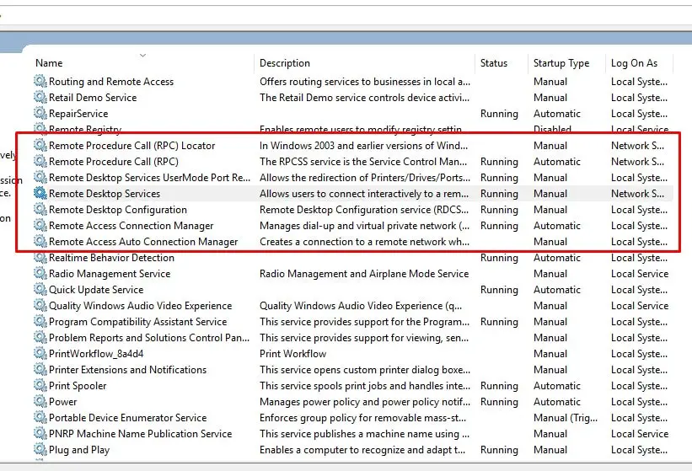
Task: Select the Plug and Play service name
Action: point(79,450)
